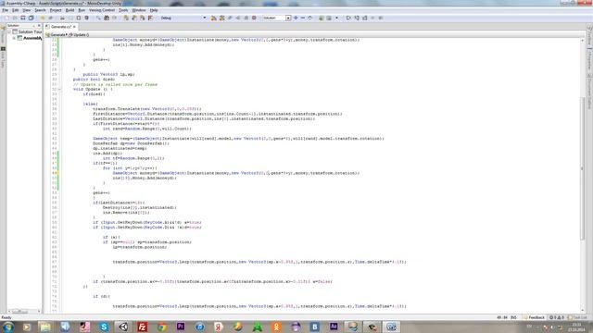
Task: Click the red Stop toolbar icon
Action: point(254,18)
